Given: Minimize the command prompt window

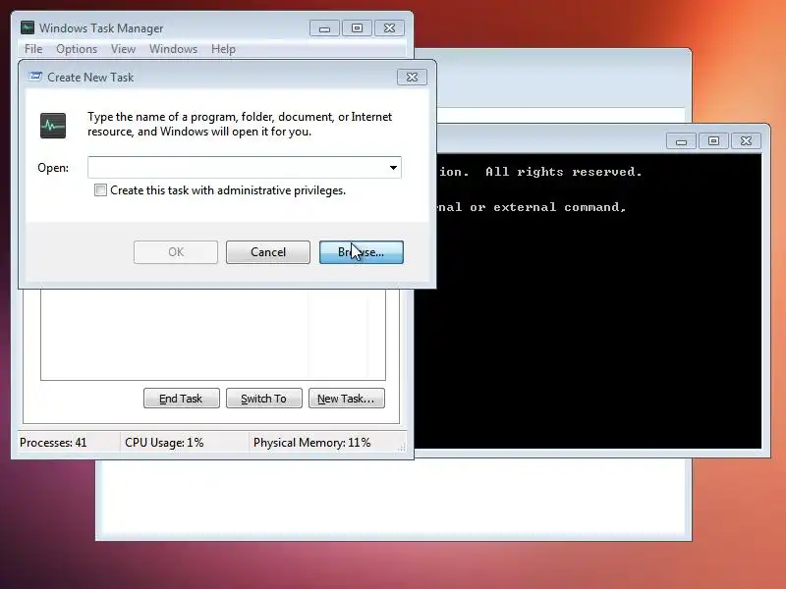Looking at the screenshot, I should point(681,141).
